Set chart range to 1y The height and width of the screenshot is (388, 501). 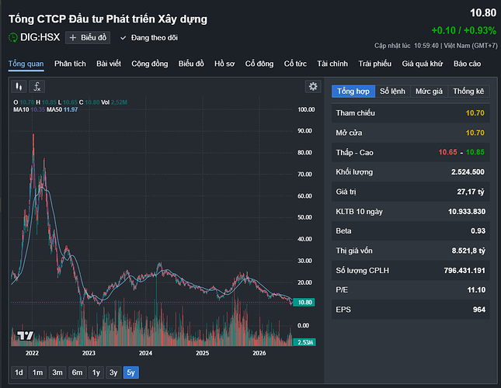[96, 372]
